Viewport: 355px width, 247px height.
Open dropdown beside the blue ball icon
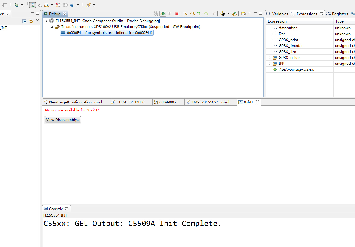point(78,5)
